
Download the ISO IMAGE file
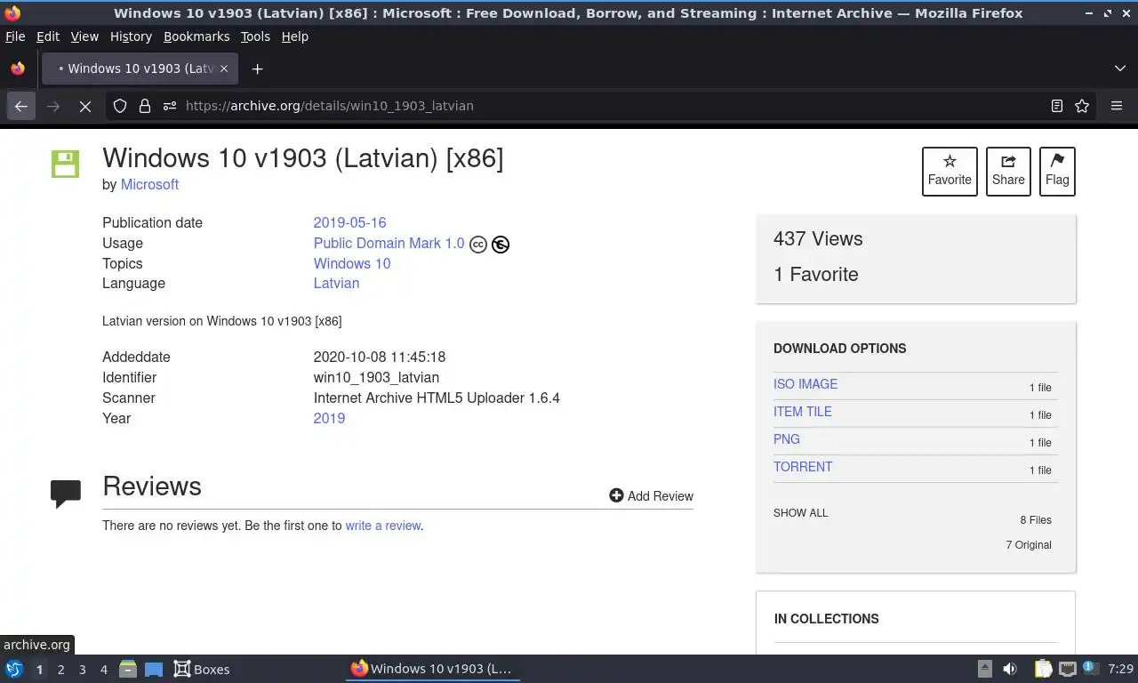(x=805, y=384)
